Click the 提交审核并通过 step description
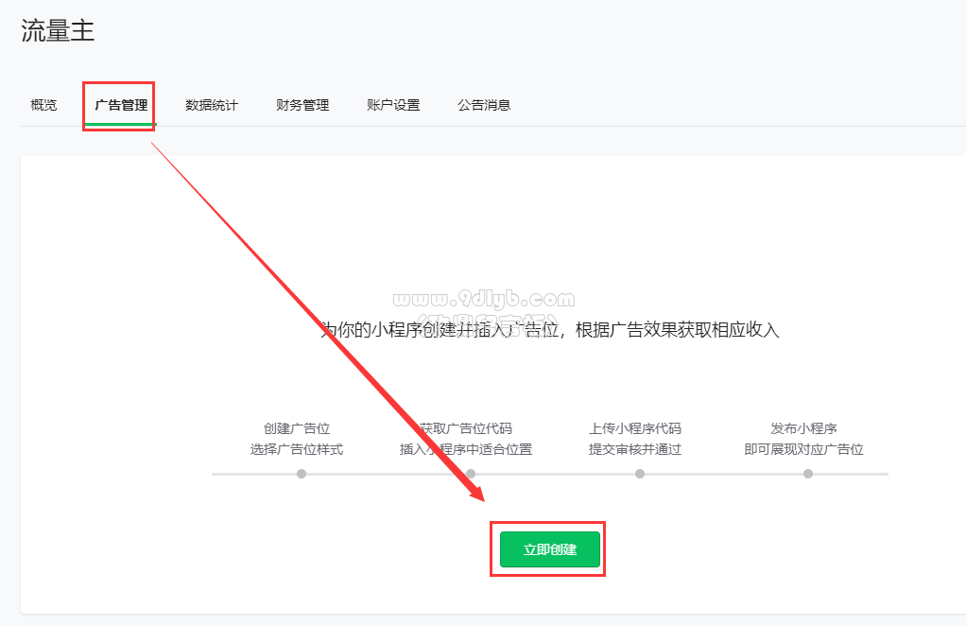The width and height of the screenshot is (966, 626). [x=635, y=449]
